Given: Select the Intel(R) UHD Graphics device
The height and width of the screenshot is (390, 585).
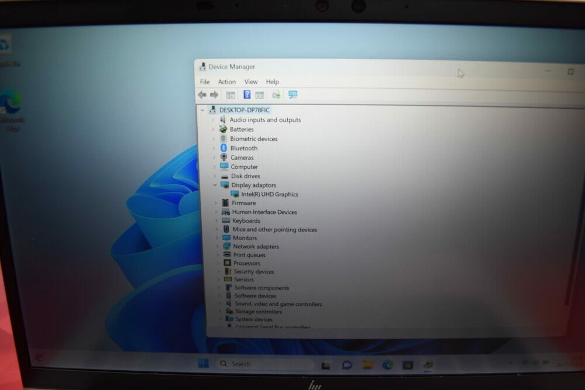Looking at the screenshot, I should pyautogui.click(x=270, y=194).
